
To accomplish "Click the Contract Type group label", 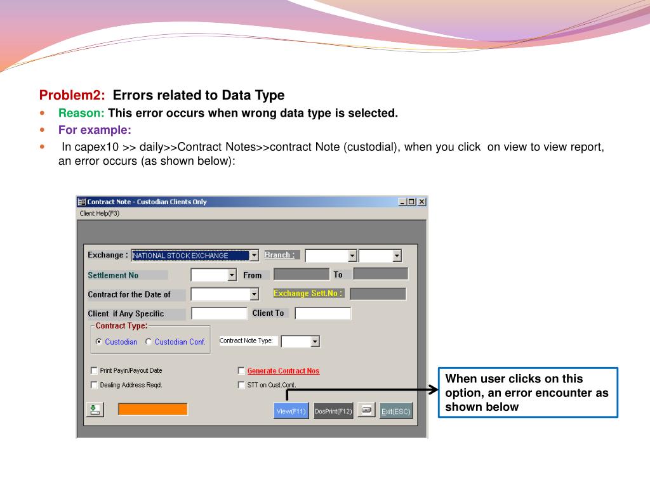I will tap(121, 326).
